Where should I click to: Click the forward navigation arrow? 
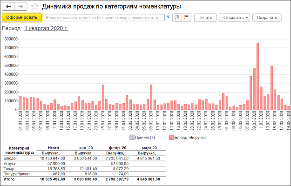click(20, 7)
